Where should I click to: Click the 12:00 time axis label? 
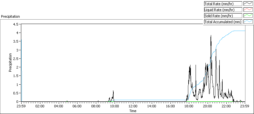tap(133, 106)
